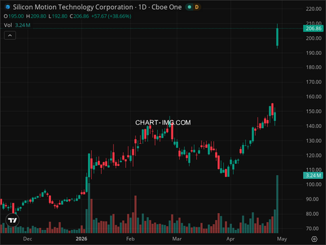Click the tall January volume spike bar
Viewport: 326px width, 245px height.
[x=89, y=208]
